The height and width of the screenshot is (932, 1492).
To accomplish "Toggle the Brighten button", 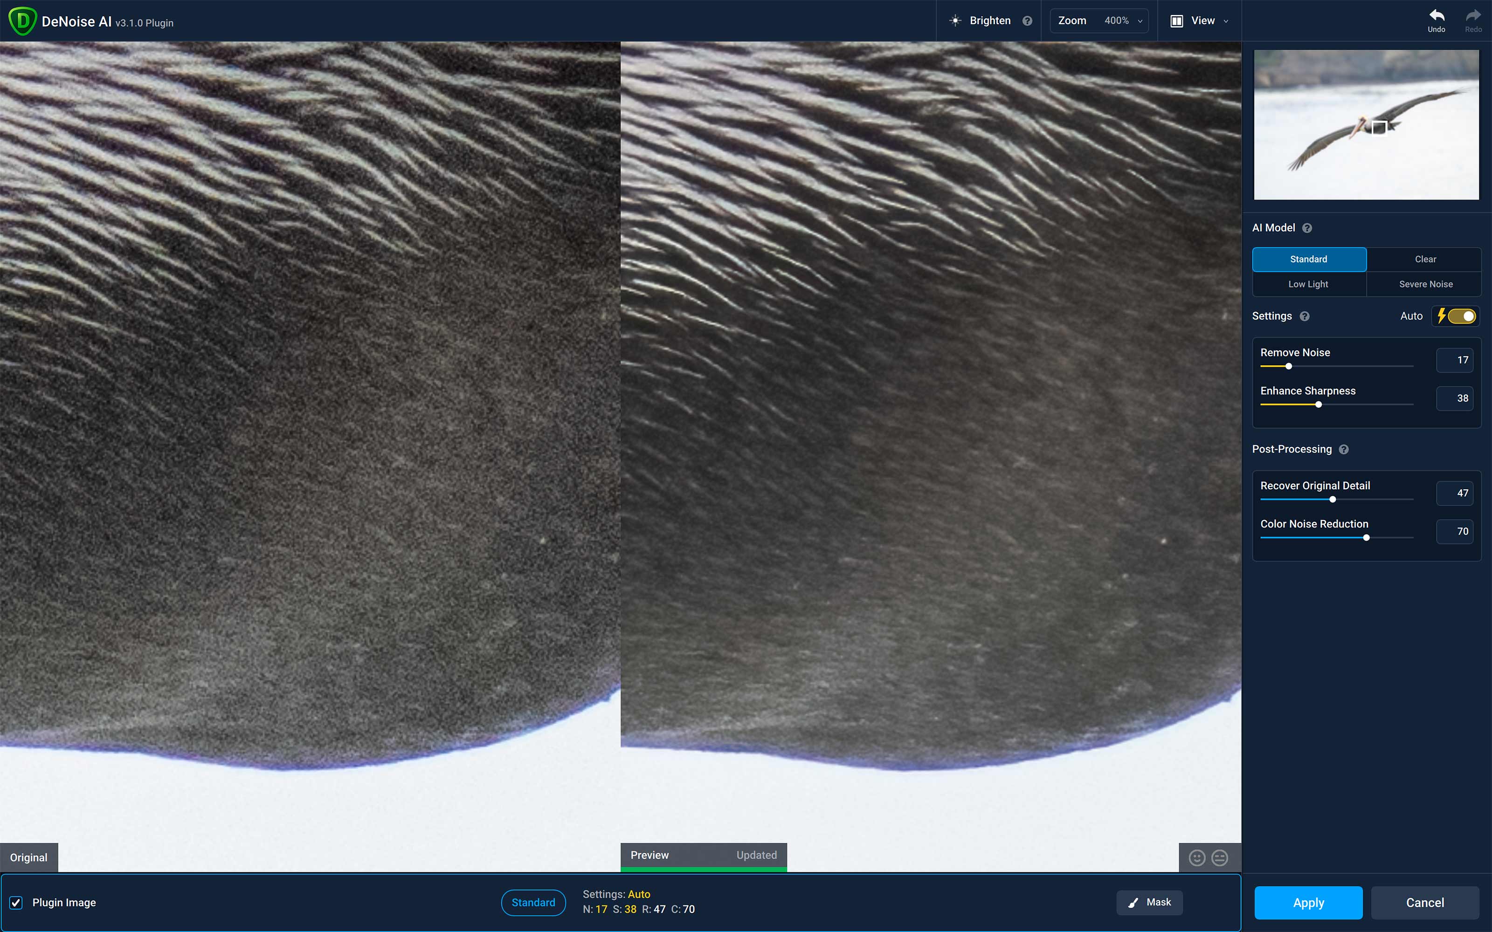I will pyautogui.click(x=989, y=21).
